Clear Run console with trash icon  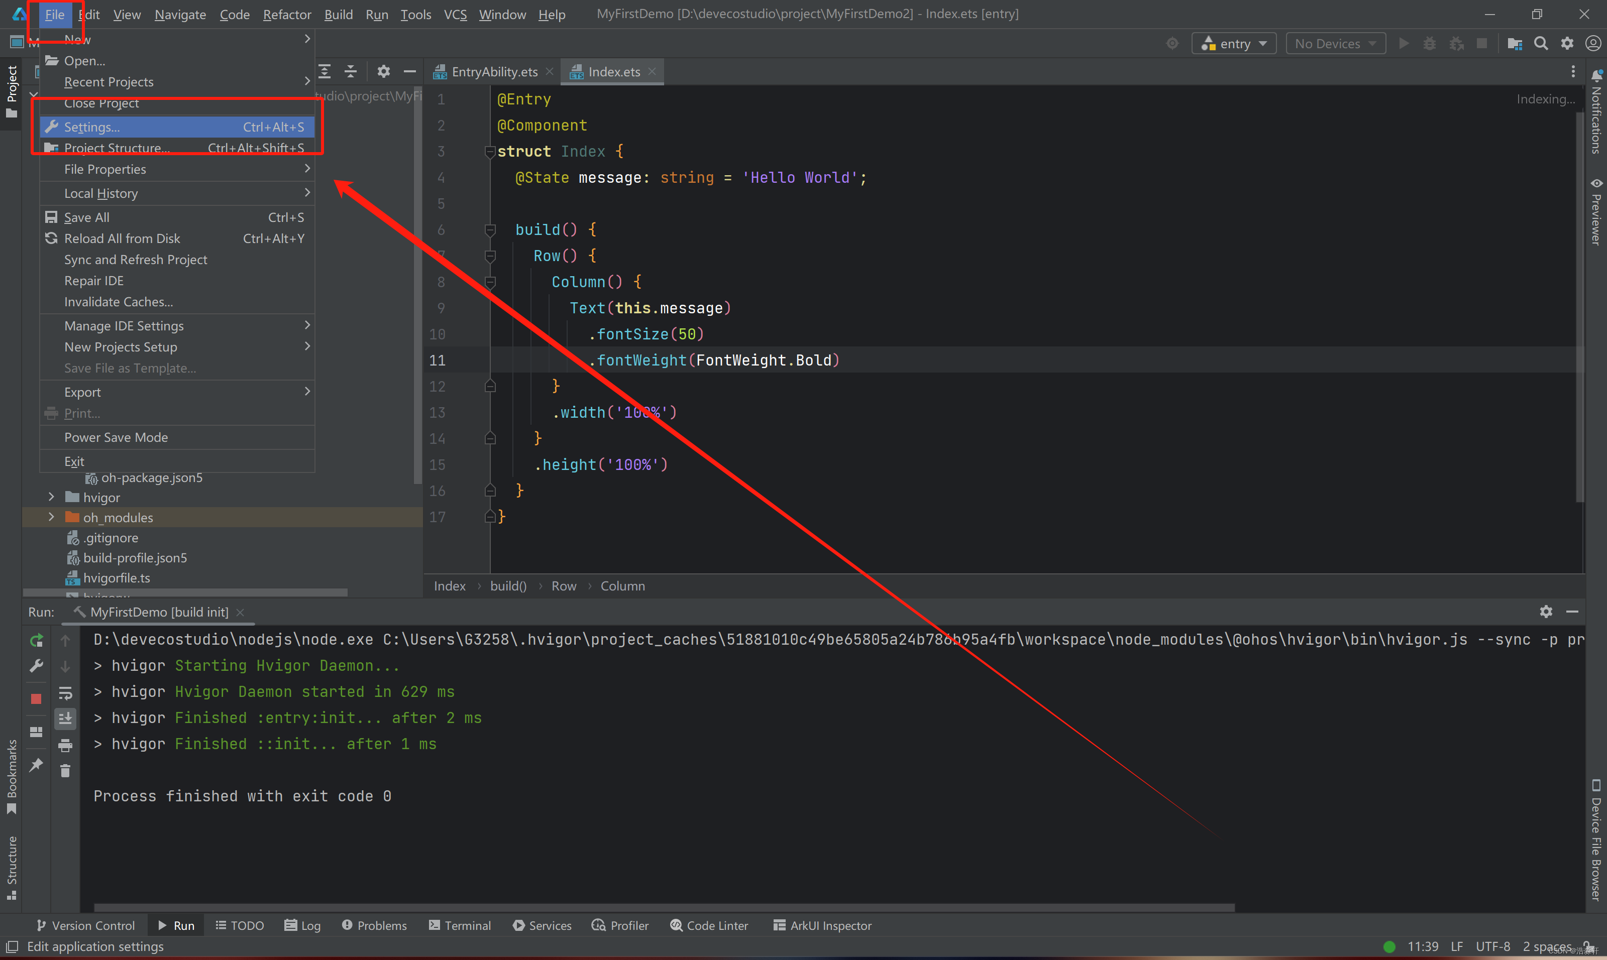point(65,770)
